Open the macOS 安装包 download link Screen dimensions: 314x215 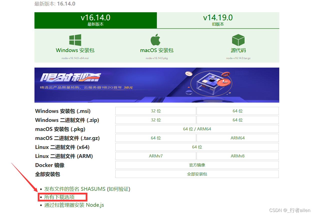coord(157,50)
